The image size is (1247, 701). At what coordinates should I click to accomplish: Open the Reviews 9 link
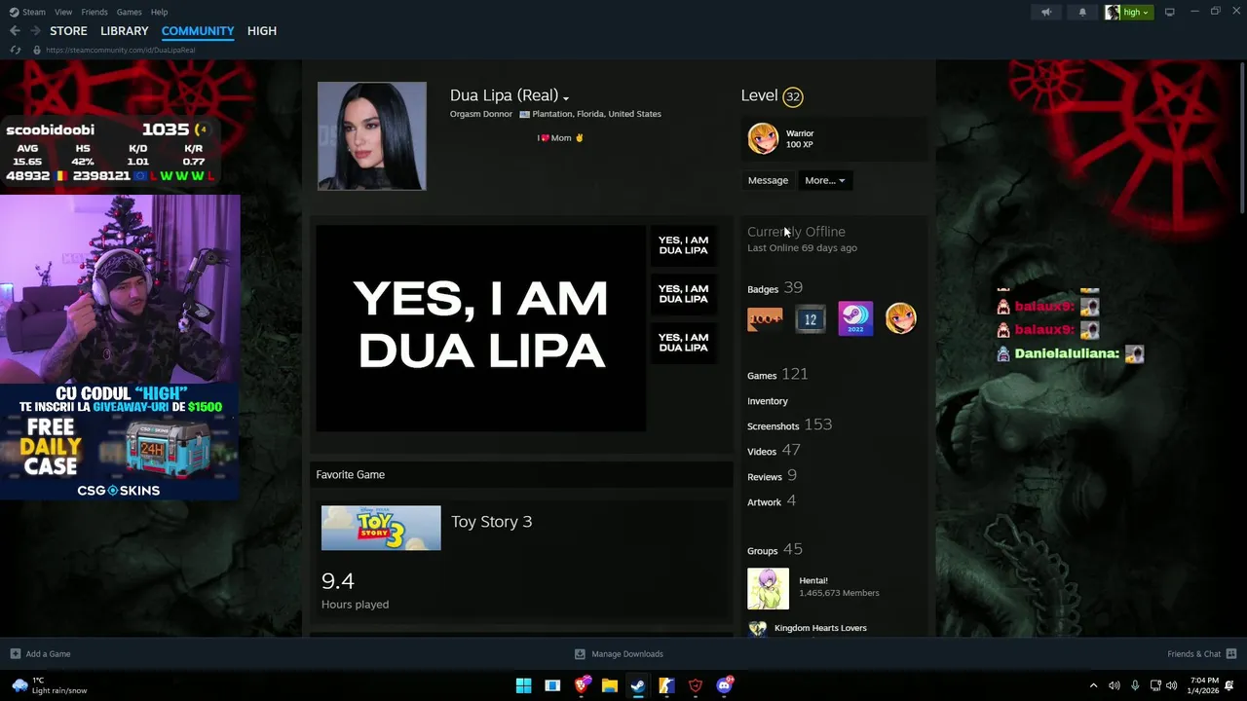772,476
